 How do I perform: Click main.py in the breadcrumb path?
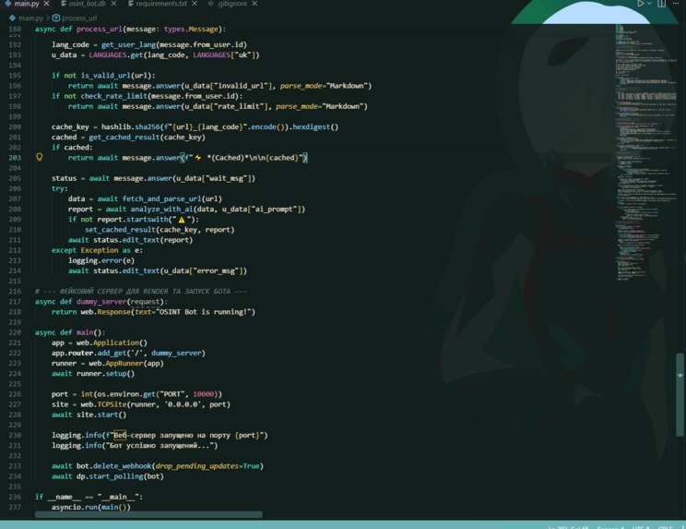pyautogui.click(x=30, y=18)
